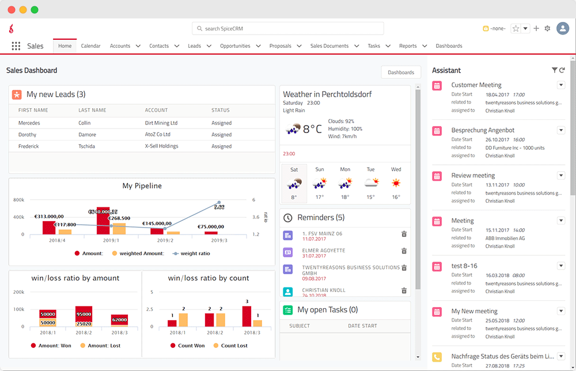
Task: Click the plus quick-create icon
Action: (536, 28)
